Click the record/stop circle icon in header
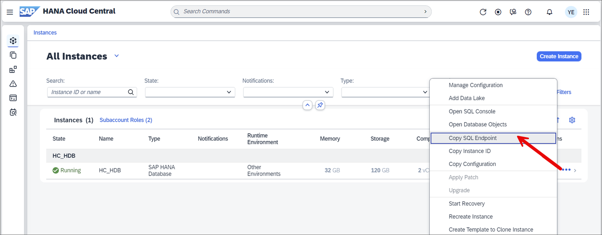Image resolution: width=602 pixels, height=235 pixels. [498, 12]
